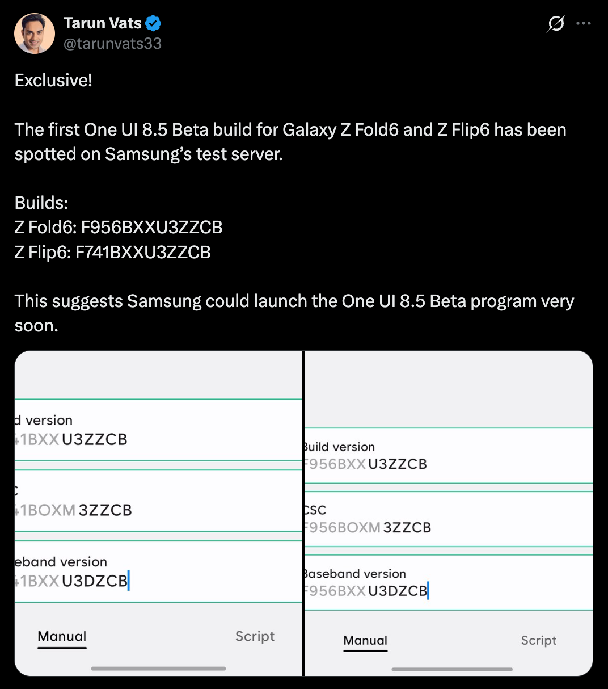Click the "Tarun Vats" display name
This screenshot has height=689, width=608.
pyautogui.click(x=103, y=23)
